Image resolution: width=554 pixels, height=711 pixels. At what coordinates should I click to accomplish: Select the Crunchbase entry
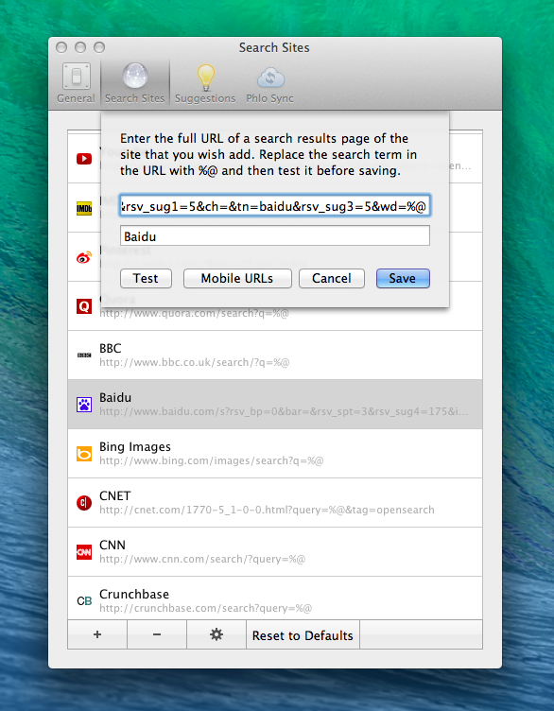tap(275, 598)
